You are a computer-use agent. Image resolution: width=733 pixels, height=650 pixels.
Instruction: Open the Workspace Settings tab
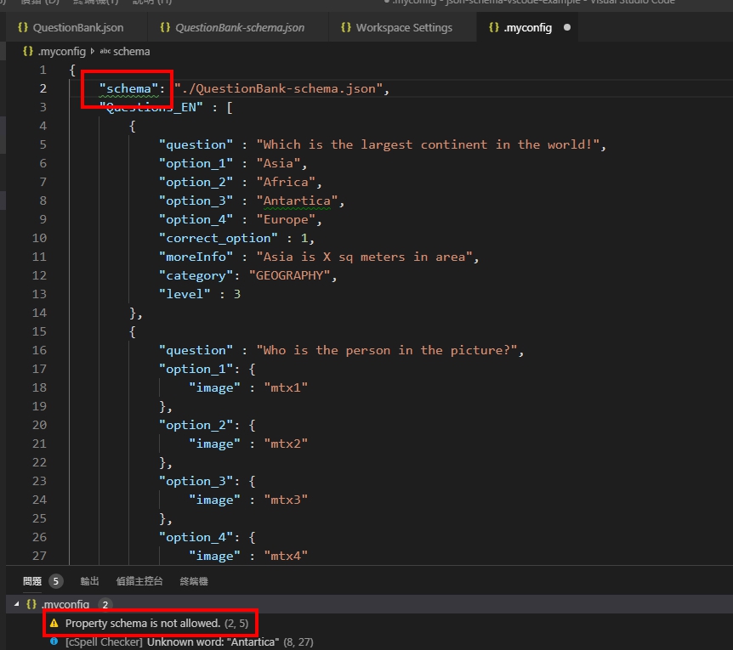(404, 28)
